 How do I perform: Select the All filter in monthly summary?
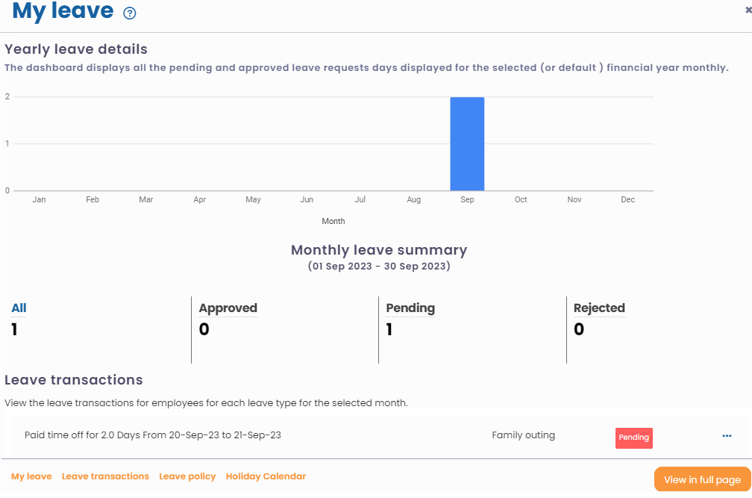coord(18,308)
